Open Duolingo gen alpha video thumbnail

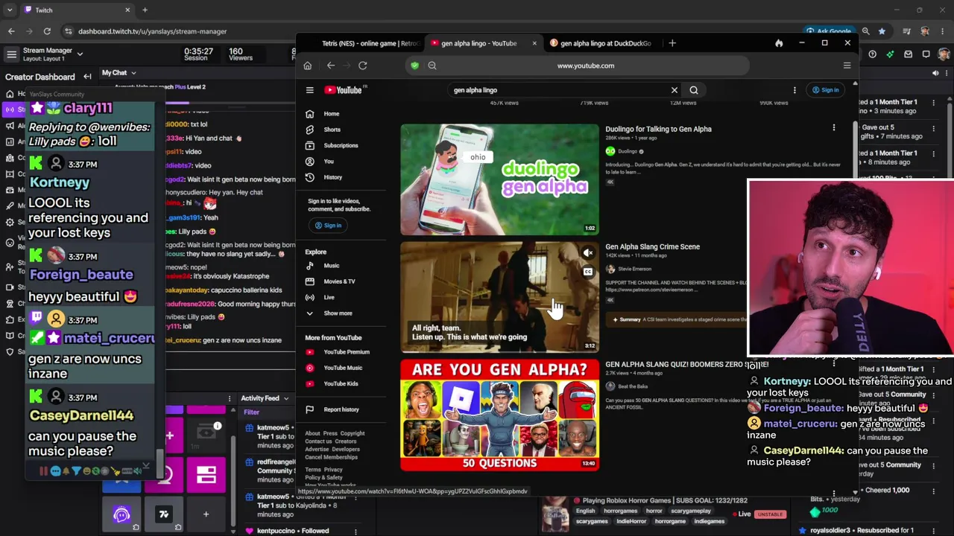tap(499, 179)
